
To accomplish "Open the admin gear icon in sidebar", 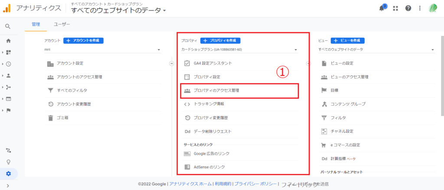I will click(x=8, y=174).
